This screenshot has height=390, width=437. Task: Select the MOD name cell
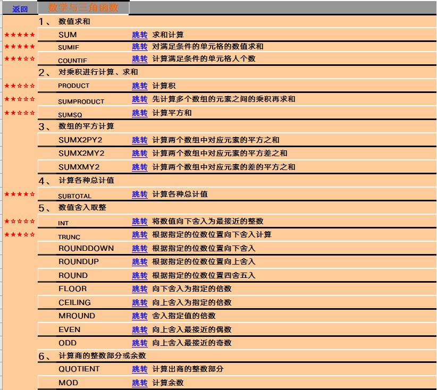(x=68, y=383)
